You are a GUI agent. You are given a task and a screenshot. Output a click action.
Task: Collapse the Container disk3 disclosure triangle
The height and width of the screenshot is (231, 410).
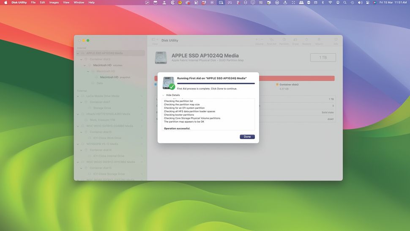(81, 59)
